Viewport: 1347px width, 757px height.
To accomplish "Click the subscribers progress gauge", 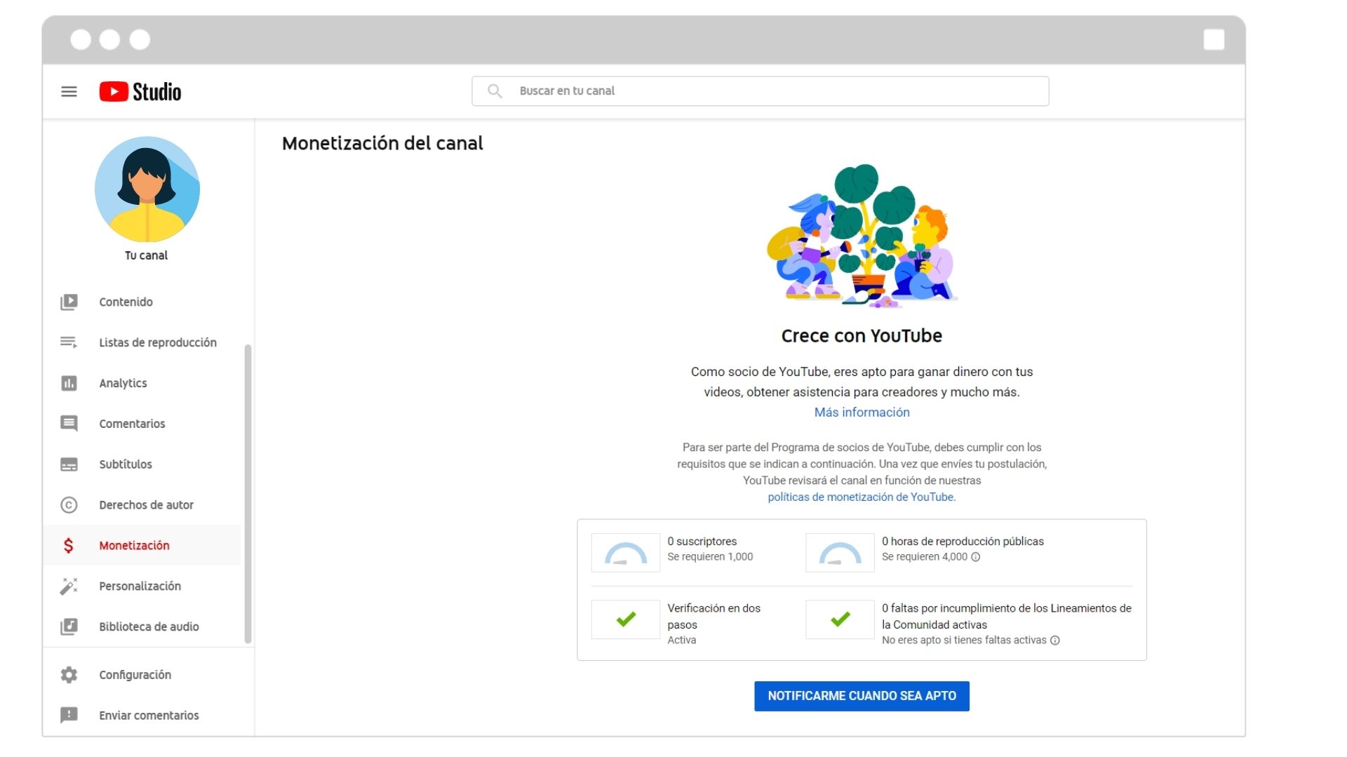I will click(624, 552).
